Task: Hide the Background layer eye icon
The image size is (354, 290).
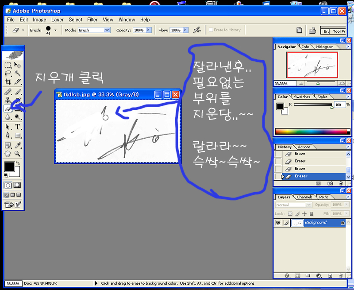Action: pos(278,223)
